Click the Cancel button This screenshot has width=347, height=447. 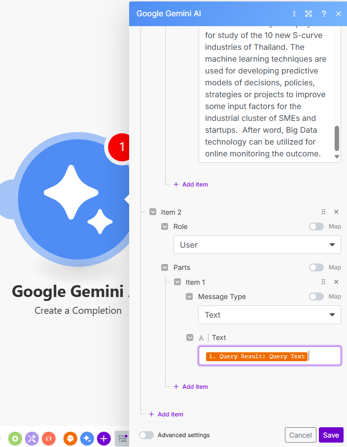tap(300, 435)
